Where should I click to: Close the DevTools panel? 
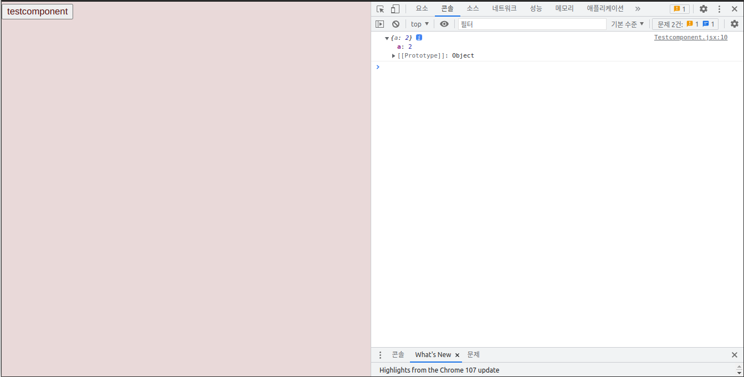coord(735,9)
